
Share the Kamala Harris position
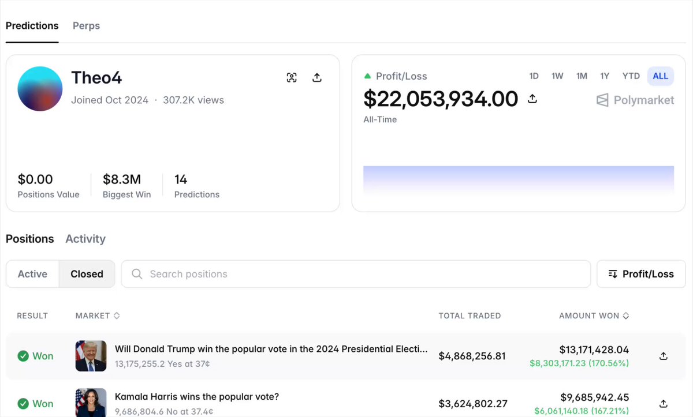pos(664,404)
